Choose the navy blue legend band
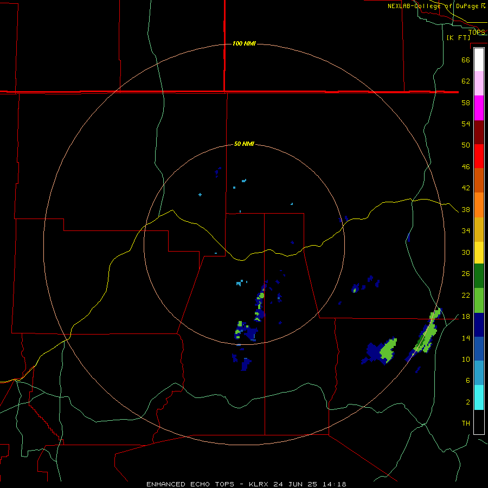The image size is (488, 488). point(479,325)
